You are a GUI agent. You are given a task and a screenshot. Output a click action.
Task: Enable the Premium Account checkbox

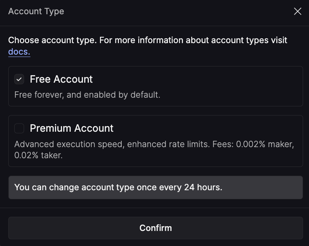coord(19,128)
